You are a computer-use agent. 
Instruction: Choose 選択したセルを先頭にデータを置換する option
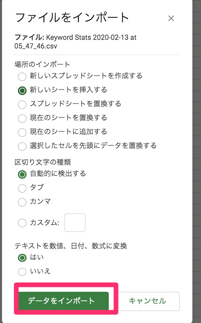pyautogui.click(x=22, y=146)
